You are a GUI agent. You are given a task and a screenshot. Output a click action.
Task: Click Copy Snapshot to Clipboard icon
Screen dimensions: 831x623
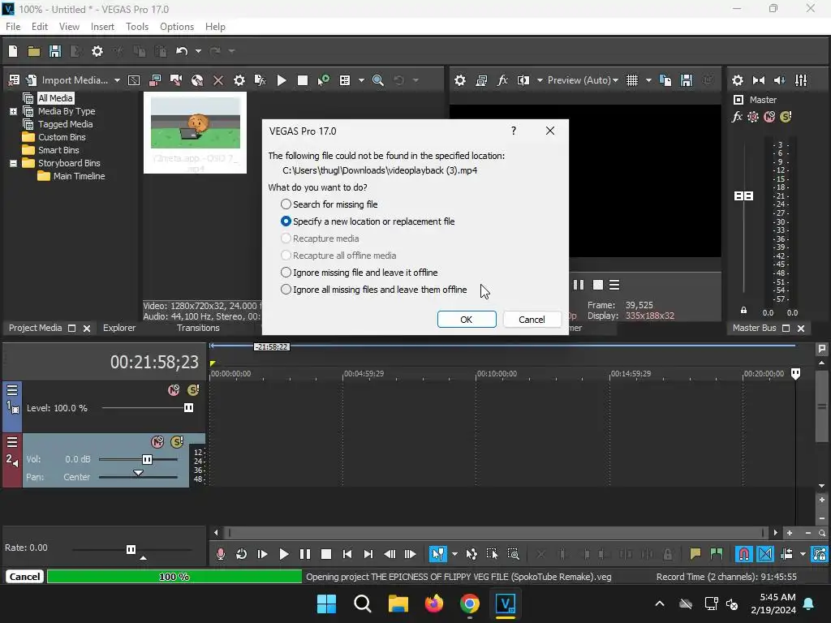665,80
